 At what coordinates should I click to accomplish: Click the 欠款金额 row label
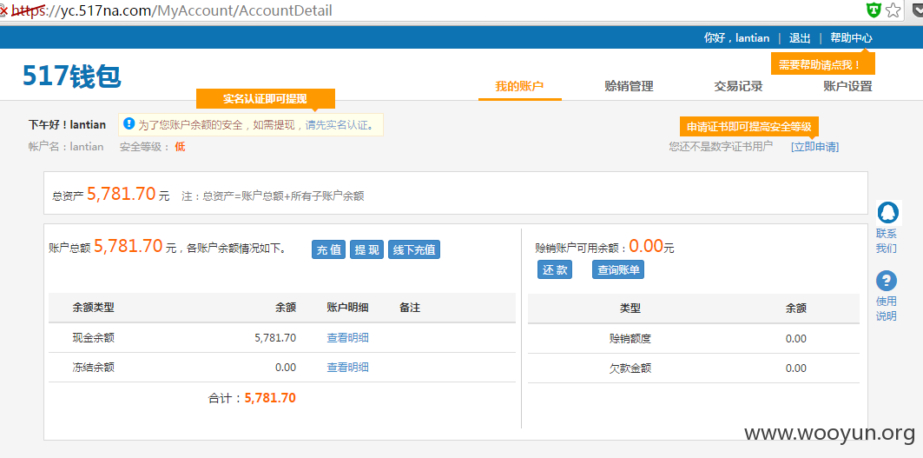(x=630, y=368)
